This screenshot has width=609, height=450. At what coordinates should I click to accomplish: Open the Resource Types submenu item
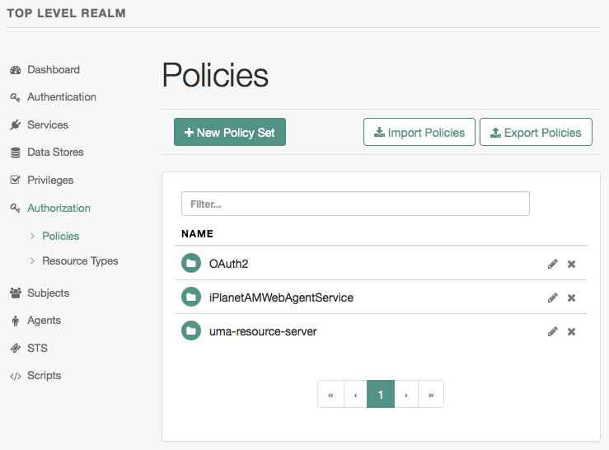point(80,261)
